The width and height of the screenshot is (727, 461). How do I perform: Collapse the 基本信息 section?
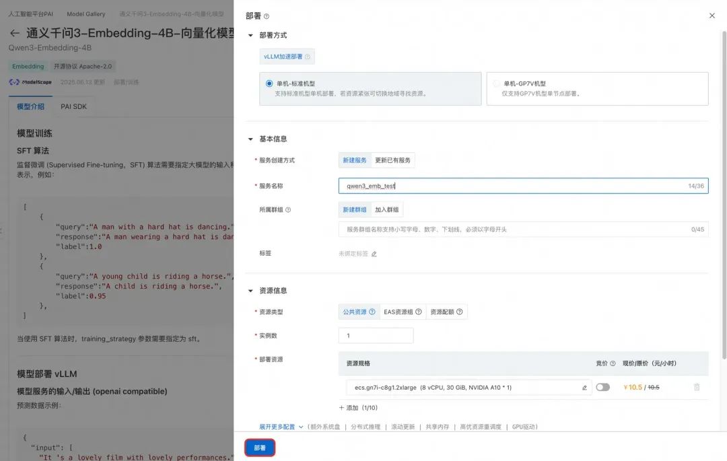[x=250, y=139]
